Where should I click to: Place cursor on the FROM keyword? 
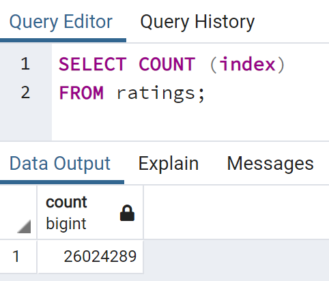pyautogui.click(x=81, y=93)
